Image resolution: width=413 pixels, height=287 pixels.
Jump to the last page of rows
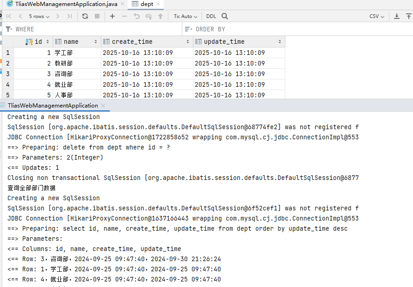[x=69, y=16]
